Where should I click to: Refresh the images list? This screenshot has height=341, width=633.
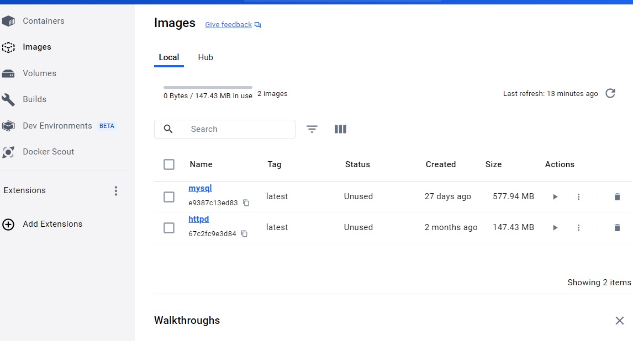[x=610, y=93]
